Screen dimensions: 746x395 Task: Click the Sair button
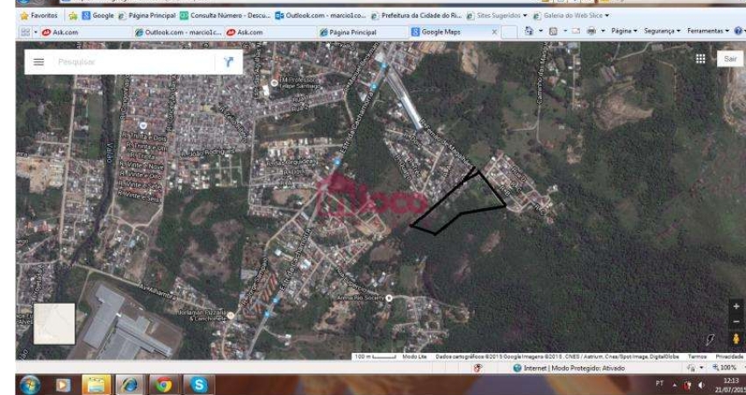pos(730,59)
